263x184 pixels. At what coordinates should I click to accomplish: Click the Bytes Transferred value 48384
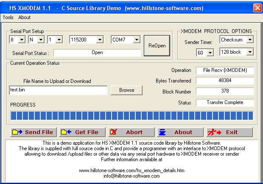point(225,81)
